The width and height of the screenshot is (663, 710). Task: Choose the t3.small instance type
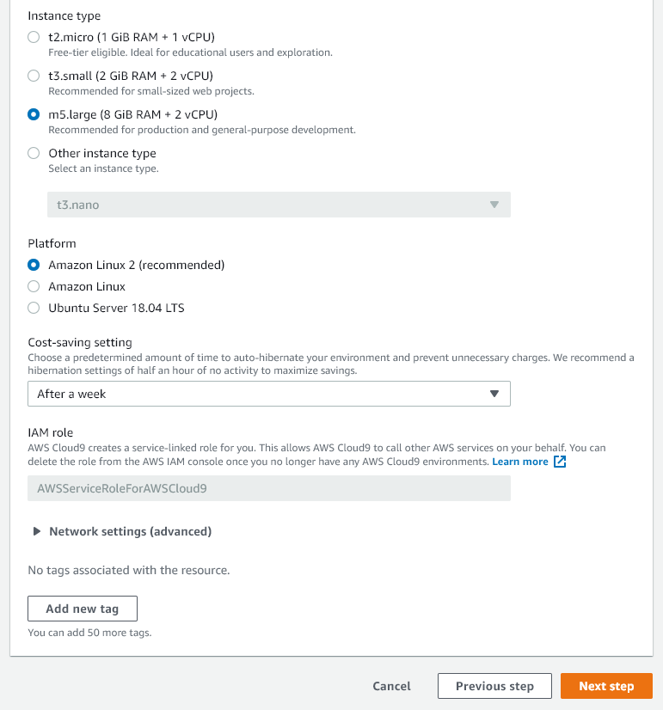pyautogui.click(x=34, y=76)
